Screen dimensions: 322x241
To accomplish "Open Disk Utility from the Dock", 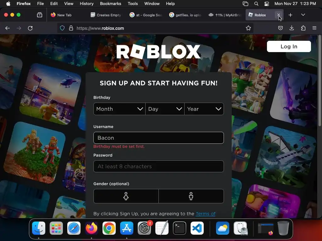I will (241, 228).
